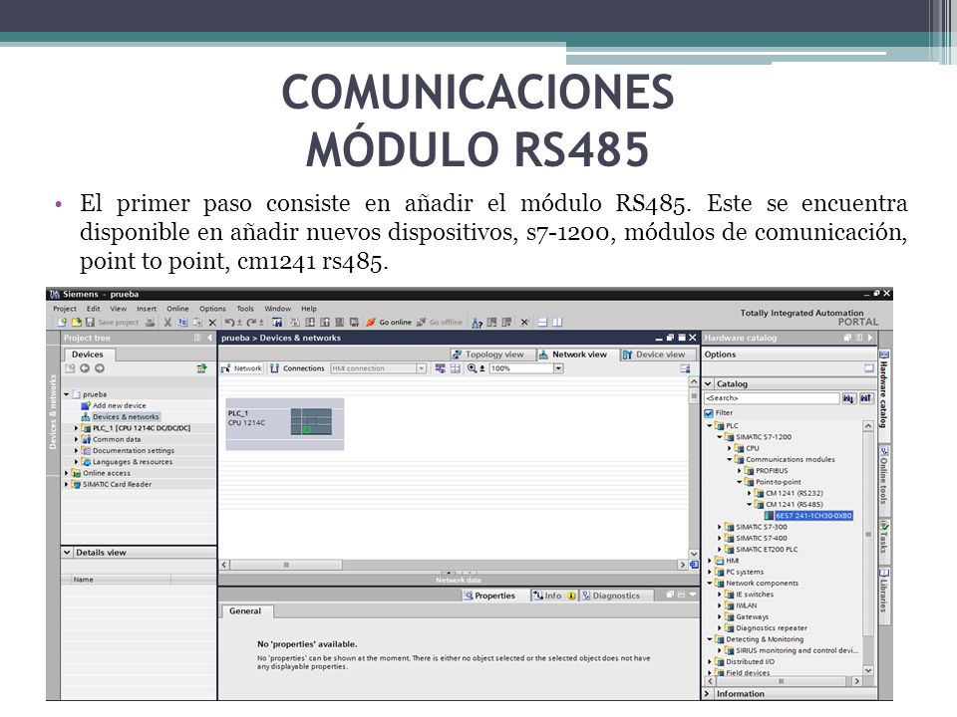Click the Split editor vertically icon
The width and height of the screenshot is (957, 717).
click(x=558, y=322)
